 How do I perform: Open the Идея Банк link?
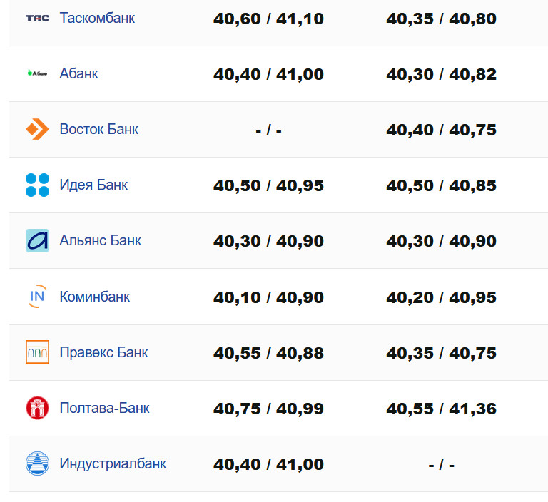pyautogui.click(x=93, y=185)
